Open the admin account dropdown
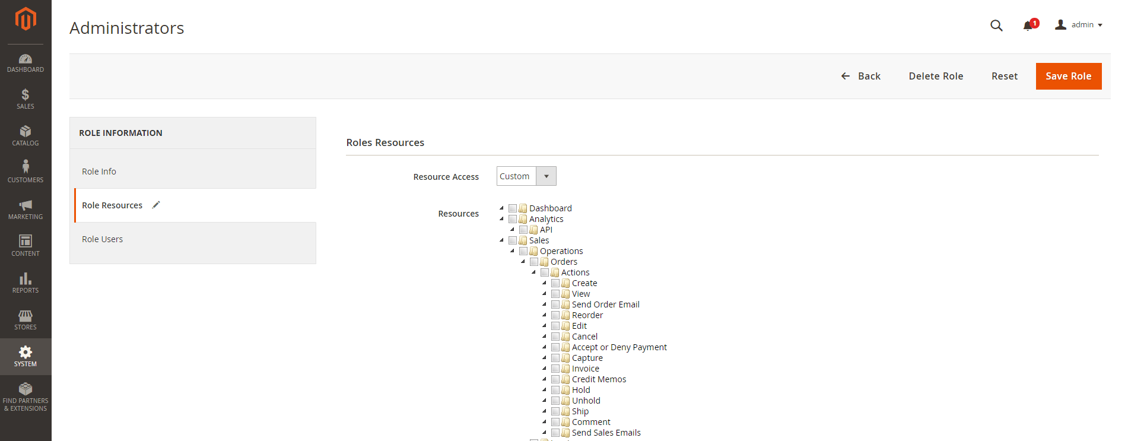Image resolution: width=1128 pixels, height=441 pixels. click(x=1079, y=25)
